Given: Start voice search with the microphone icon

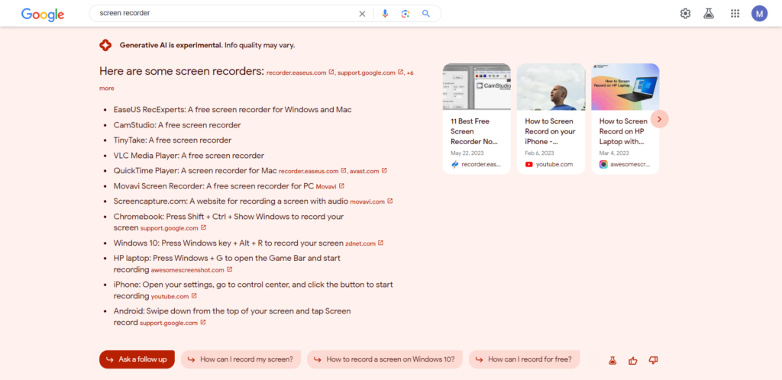Looking at the screenshot, I should click(385, 14).
